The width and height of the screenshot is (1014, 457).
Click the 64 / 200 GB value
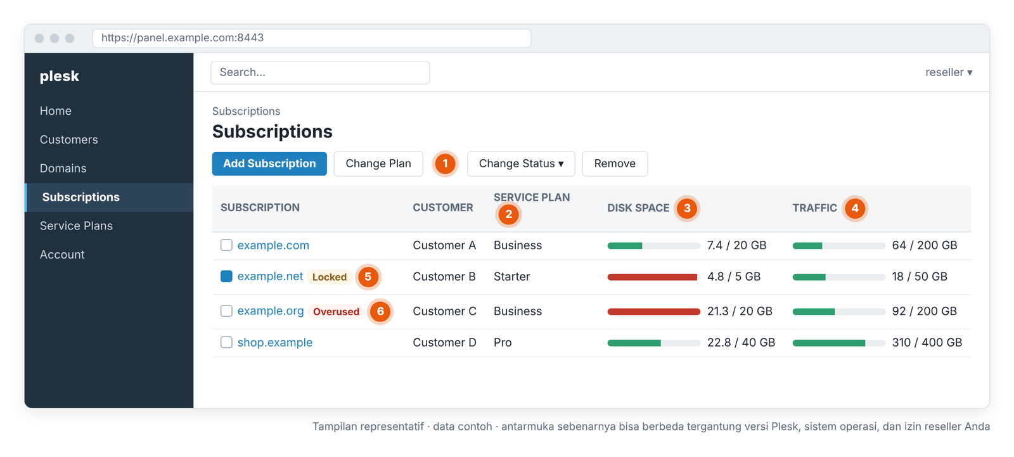925,245
